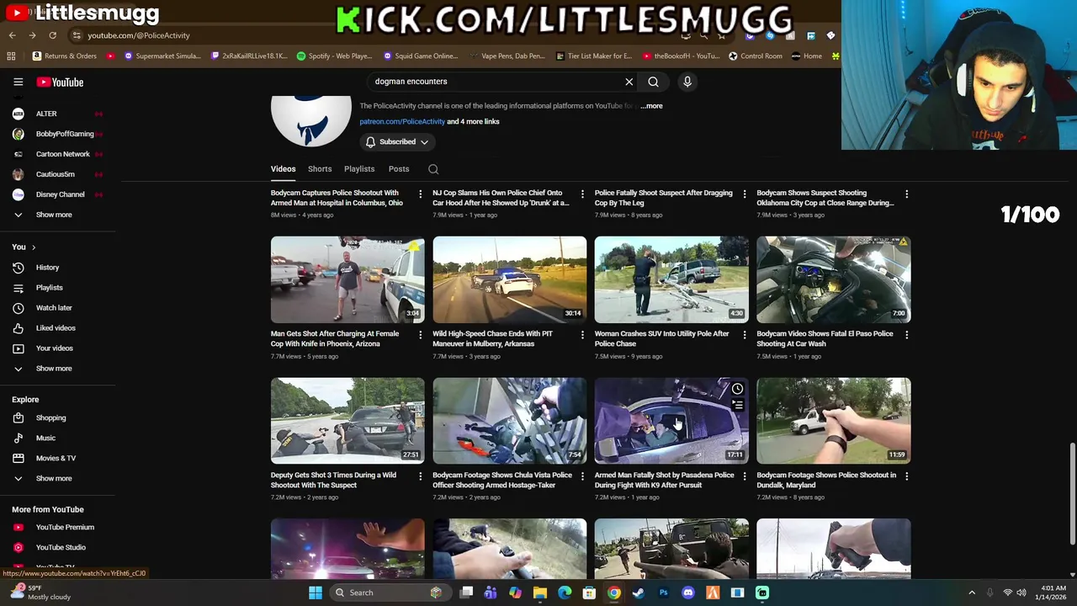Add Armed Man Pasadena video to Watch later
Image resolution: width=1077 pixels, height=606 pixels.
click(x=737, y=389)
